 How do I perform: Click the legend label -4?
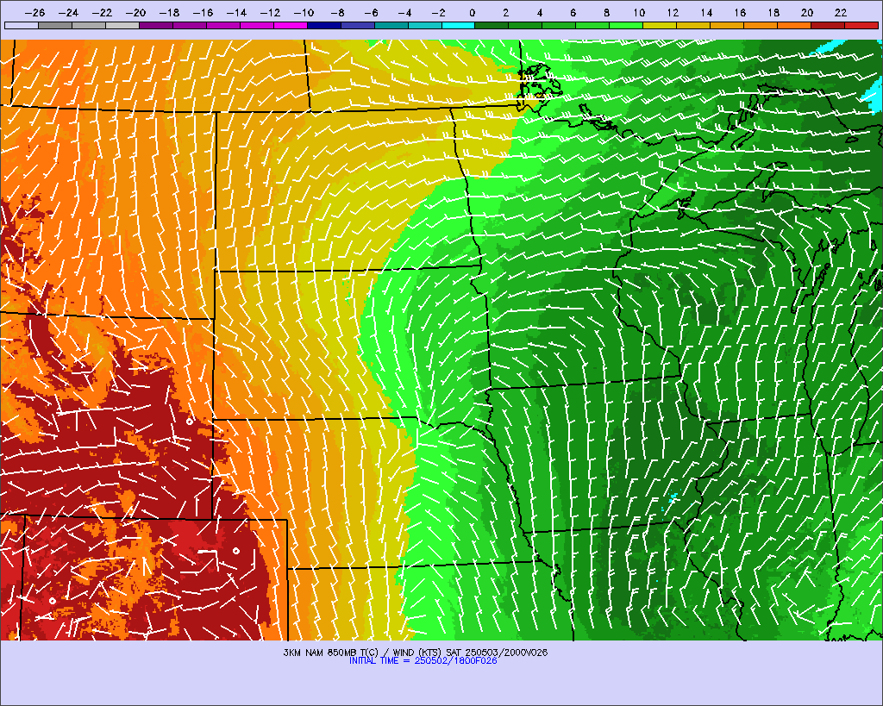[405, 13]
